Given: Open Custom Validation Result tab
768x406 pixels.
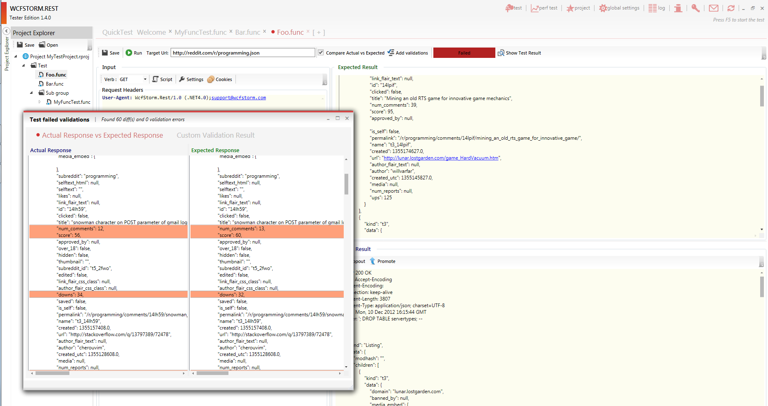Looking at the screenshot, I should [x=215, y=135].
